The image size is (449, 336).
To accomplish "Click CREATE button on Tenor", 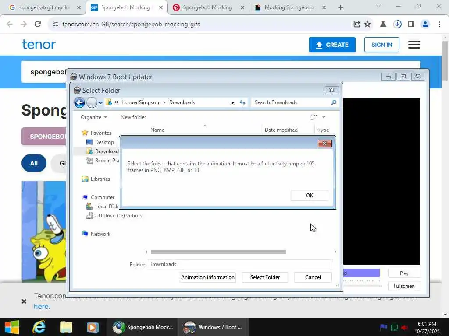I will click(332, 45).
